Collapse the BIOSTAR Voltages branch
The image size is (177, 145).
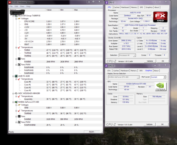click(16, 19)
